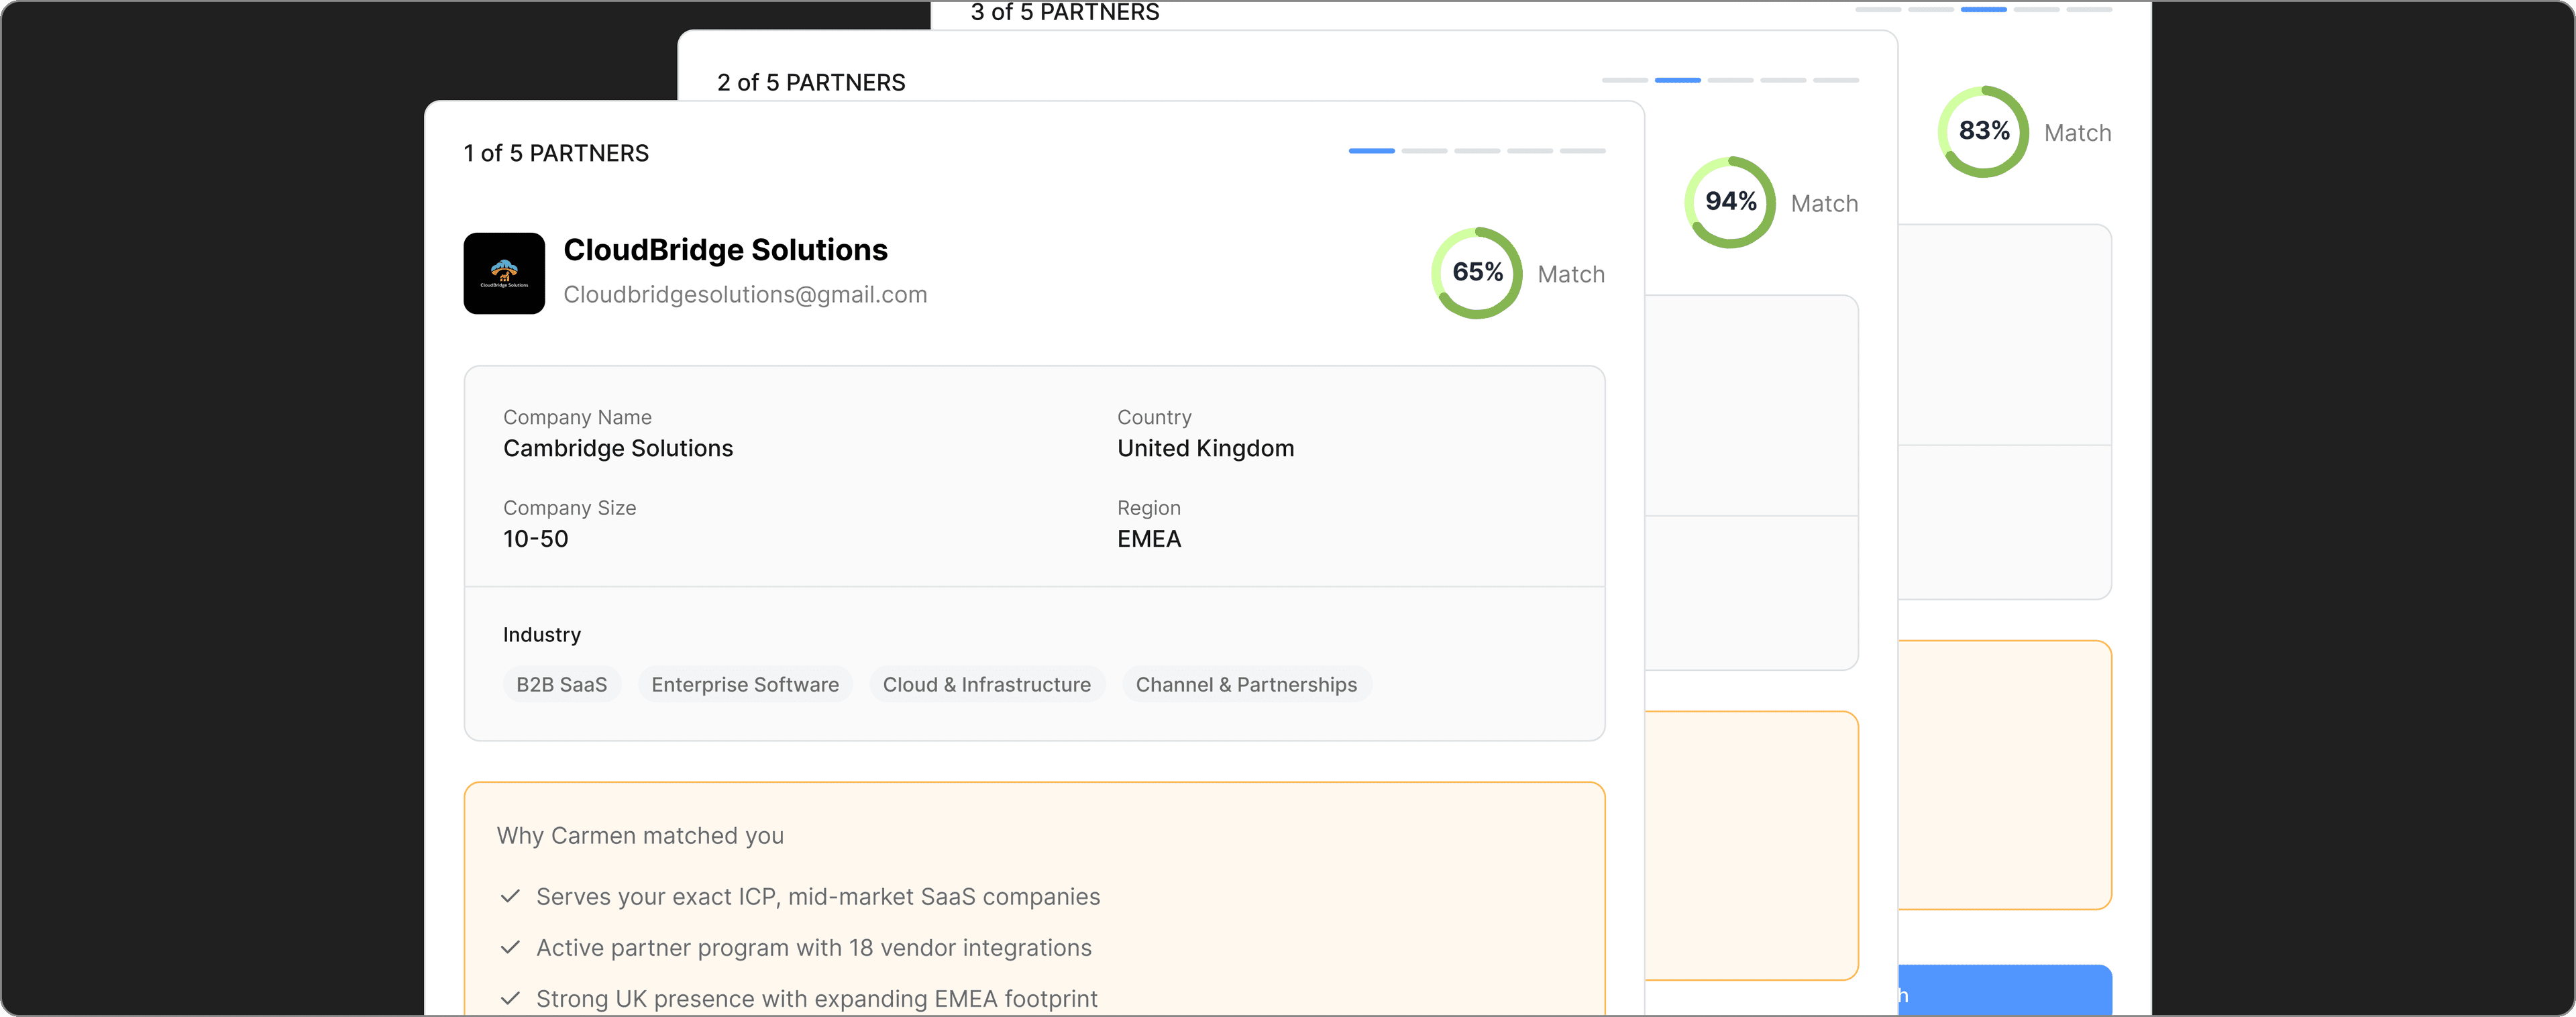
Task: Switch to the 2 of 5 PARTNERS card
Action: point(812,82)
